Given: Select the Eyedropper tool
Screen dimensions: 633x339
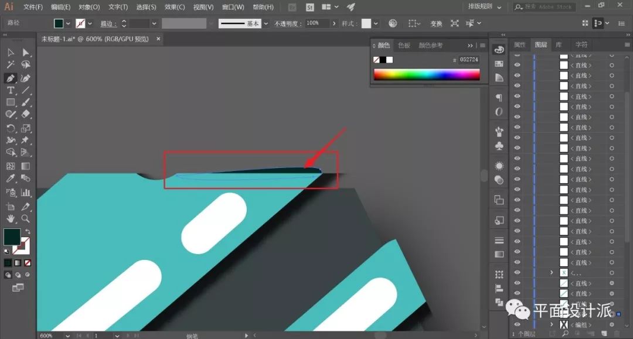Looking at the screenshot, I should click(x=11, y=179).
